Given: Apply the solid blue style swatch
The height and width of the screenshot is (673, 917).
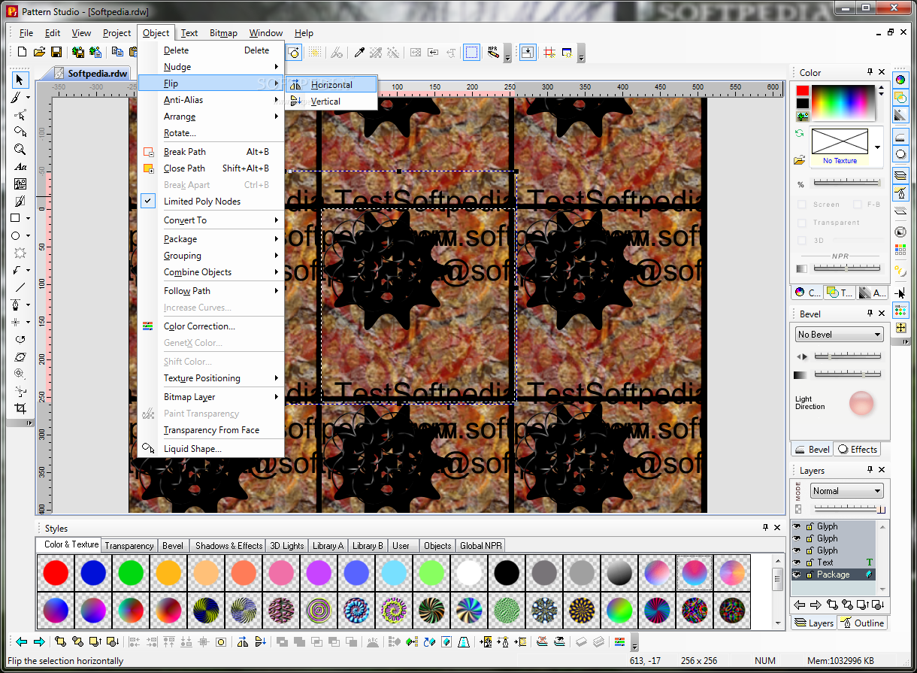Looking at the screenshot, I should pos(93,573).
